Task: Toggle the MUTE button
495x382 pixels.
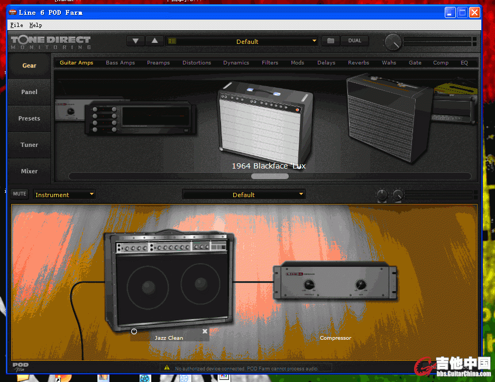Action: click(20, 194)
